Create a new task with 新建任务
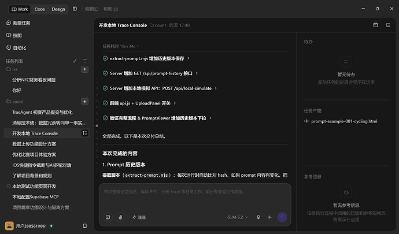The width and height of the screenshot is (399, 234). (x=19, y=23)
